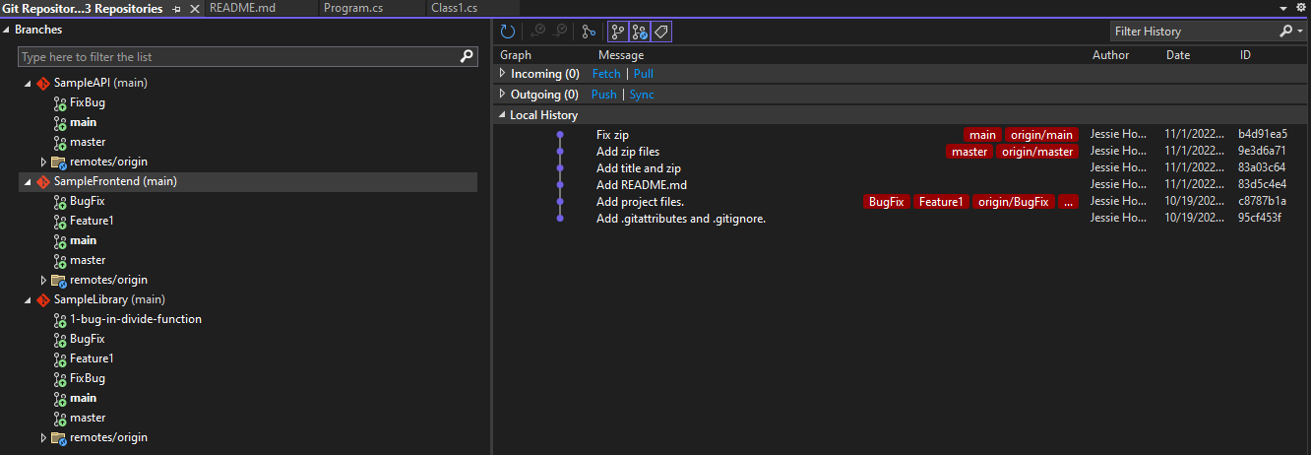Click the pin icon on Git Repository tab

pyautogui.click(x=176, y=8)
